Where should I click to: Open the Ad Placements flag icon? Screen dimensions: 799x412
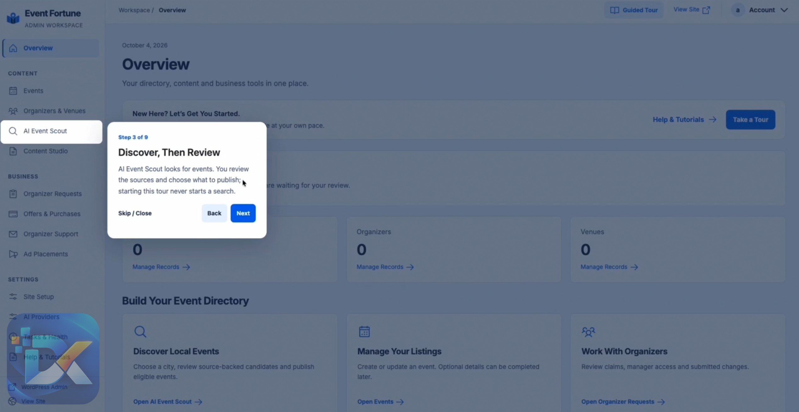point(13,254)
